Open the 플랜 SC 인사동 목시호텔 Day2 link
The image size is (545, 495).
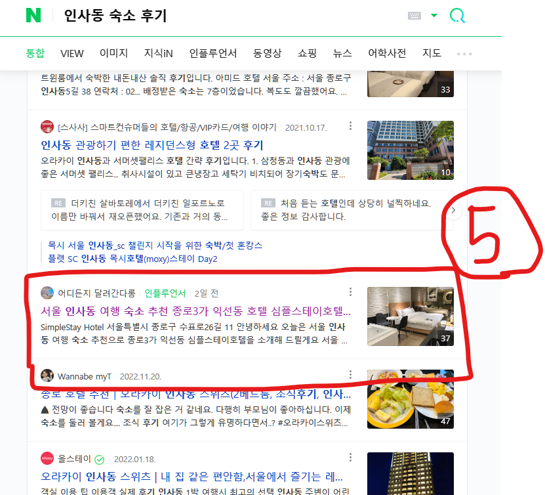tap(132, 259)
